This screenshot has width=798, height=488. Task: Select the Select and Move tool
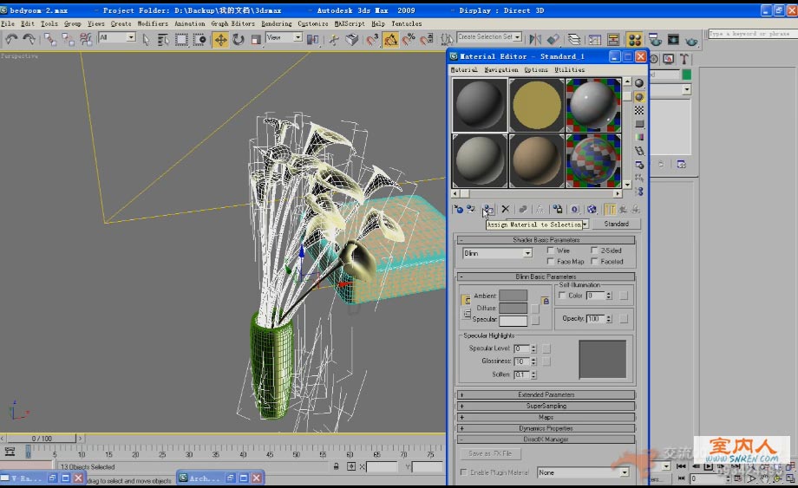220,39
